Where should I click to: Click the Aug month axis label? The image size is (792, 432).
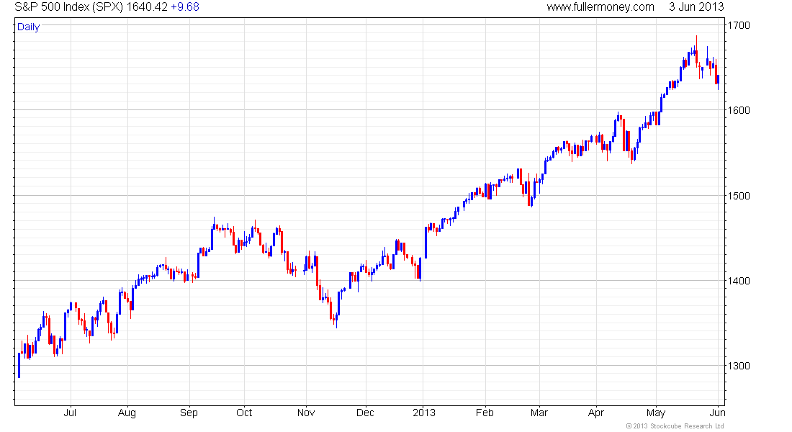click(x=127, y=413)
